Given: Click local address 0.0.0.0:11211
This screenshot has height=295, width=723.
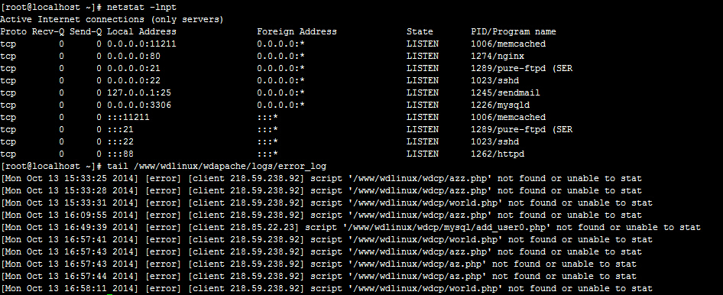Looking at the screenshot, I should (141, 44).
